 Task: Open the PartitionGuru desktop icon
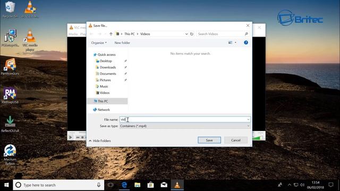coord(10,66)
